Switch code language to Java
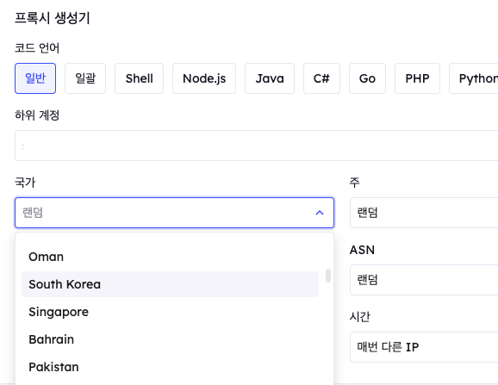The height and width of the screenshot is (385, 498). [270, 78]
